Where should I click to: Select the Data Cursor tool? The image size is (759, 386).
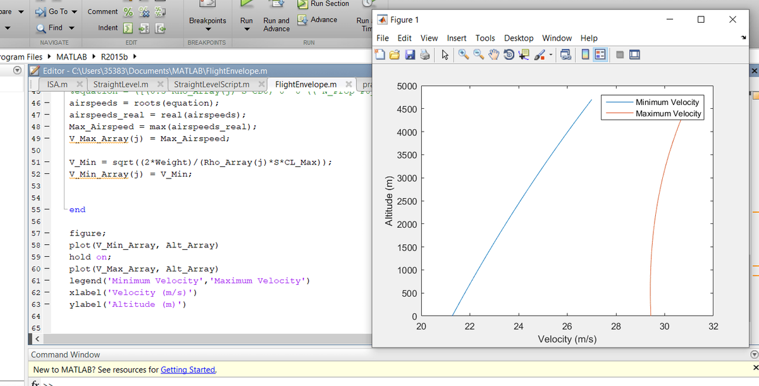(524, 55)
